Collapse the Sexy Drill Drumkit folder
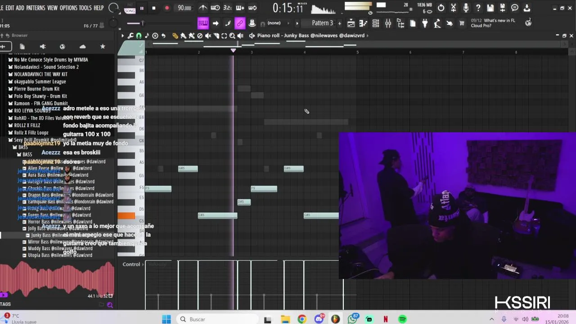 point(43,140)
